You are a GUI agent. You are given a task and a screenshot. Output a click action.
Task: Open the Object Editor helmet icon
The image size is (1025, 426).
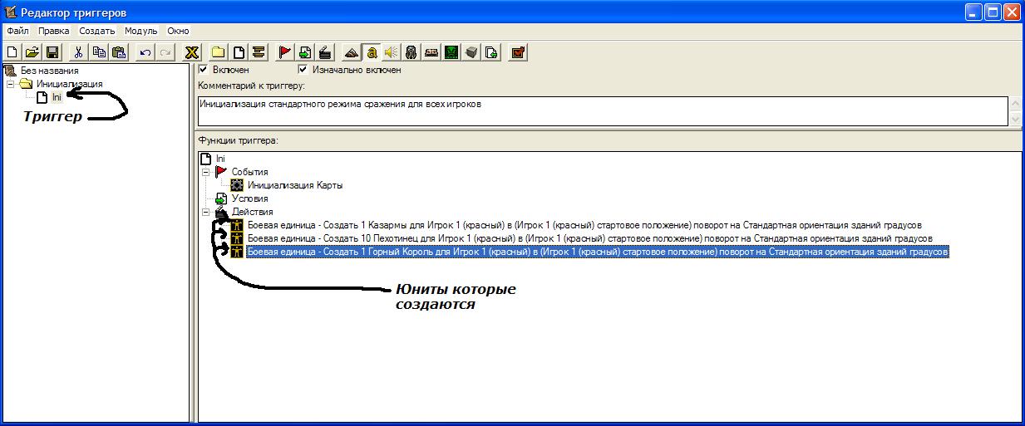(x=411, y=52)
